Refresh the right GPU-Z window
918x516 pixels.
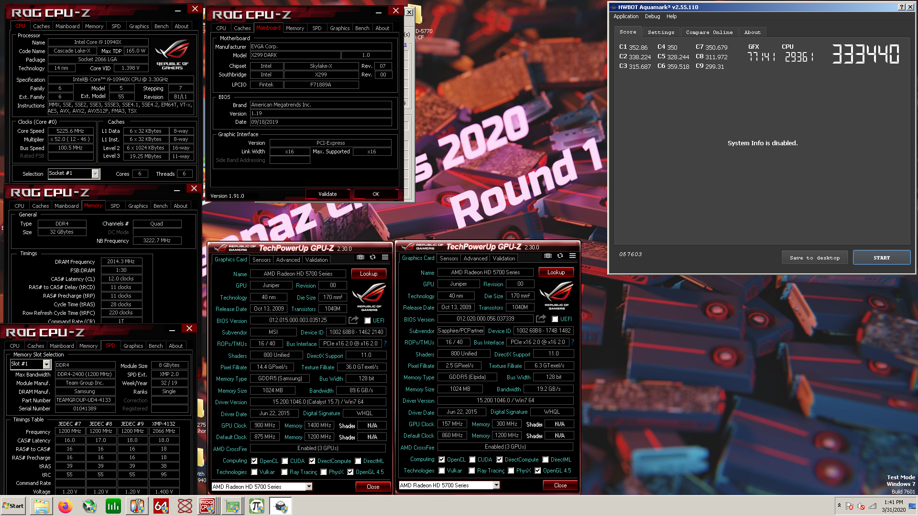coord(560,256)
